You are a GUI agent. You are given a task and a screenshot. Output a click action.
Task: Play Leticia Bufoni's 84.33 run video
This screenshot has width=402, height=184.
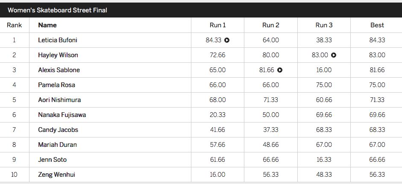(227, 40)
